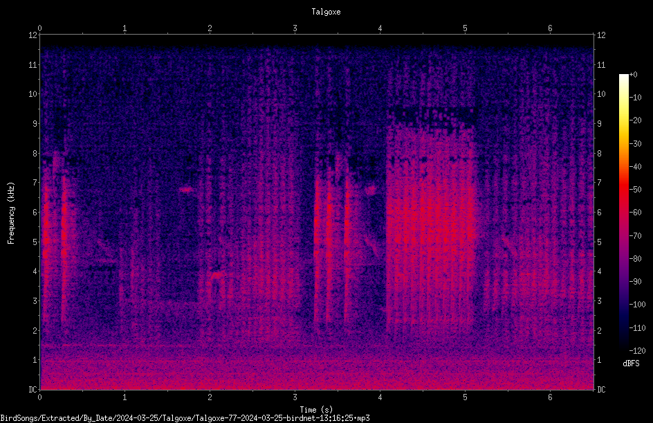Viewport: 653px width, 423px height.
Task: Click the 12 kHz label on left axis
Action: [33, 35]
